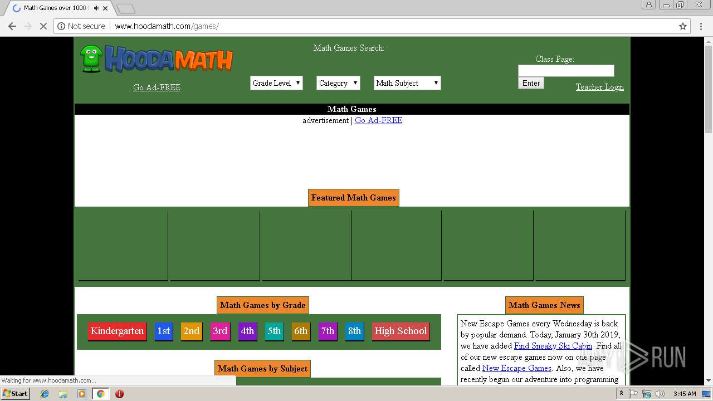Click the Not secure site info icon
The height and width of the screenshot is (401, 713).
click(61, 26)
